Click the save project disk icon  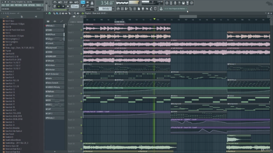coord(183,3)
